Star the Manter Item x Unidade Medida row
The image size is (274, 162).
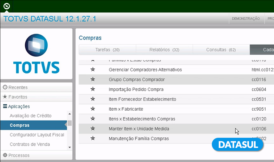pyautogui.click(x=93, y=128)
